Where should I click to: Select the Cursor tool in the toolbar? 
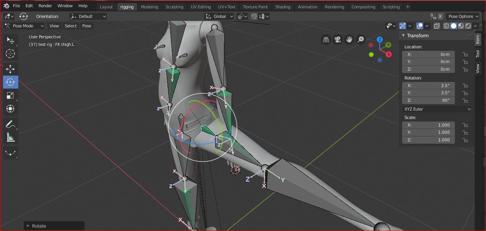10,54
